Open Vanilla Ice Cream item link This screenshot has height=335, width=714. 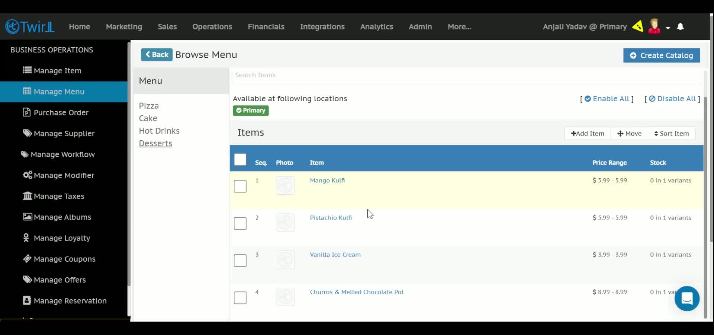(335, 255)
